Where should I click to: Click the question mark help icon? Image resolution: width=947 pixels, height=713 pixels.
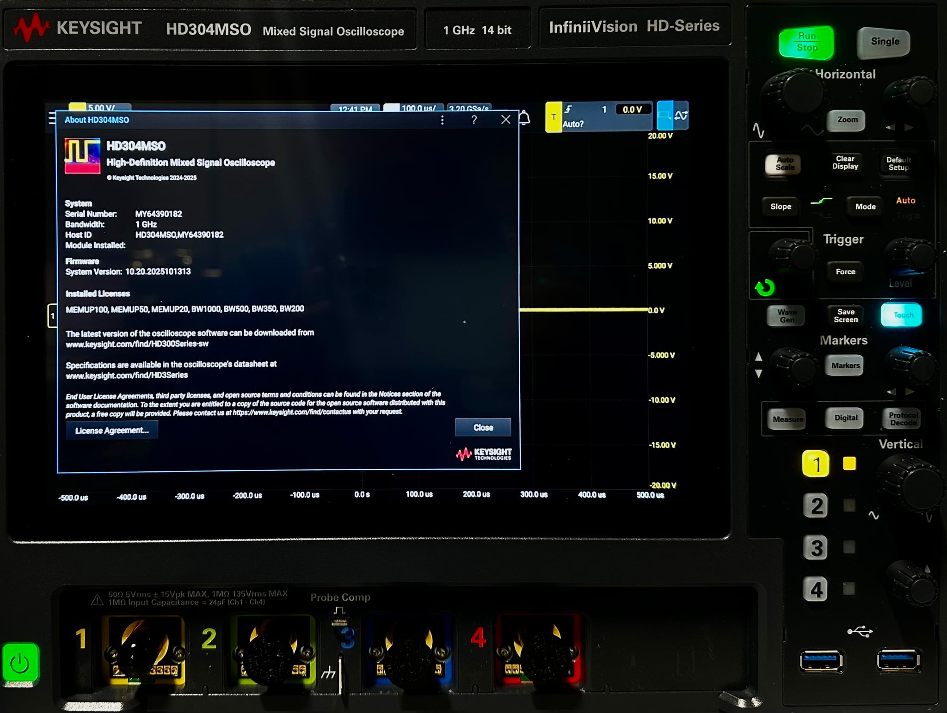pos(474,120)
